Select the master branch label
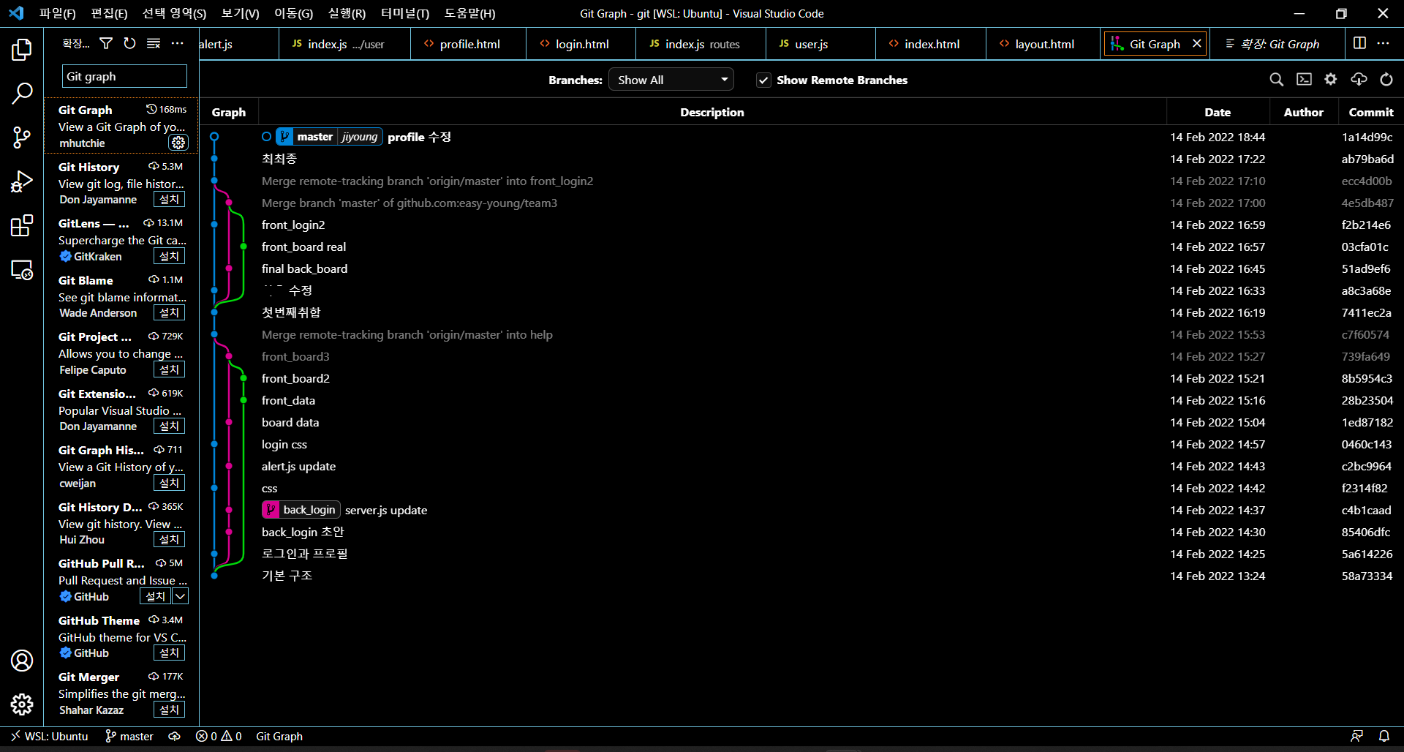The width and height of the screenshot is (1404, 752). point(314,137)
